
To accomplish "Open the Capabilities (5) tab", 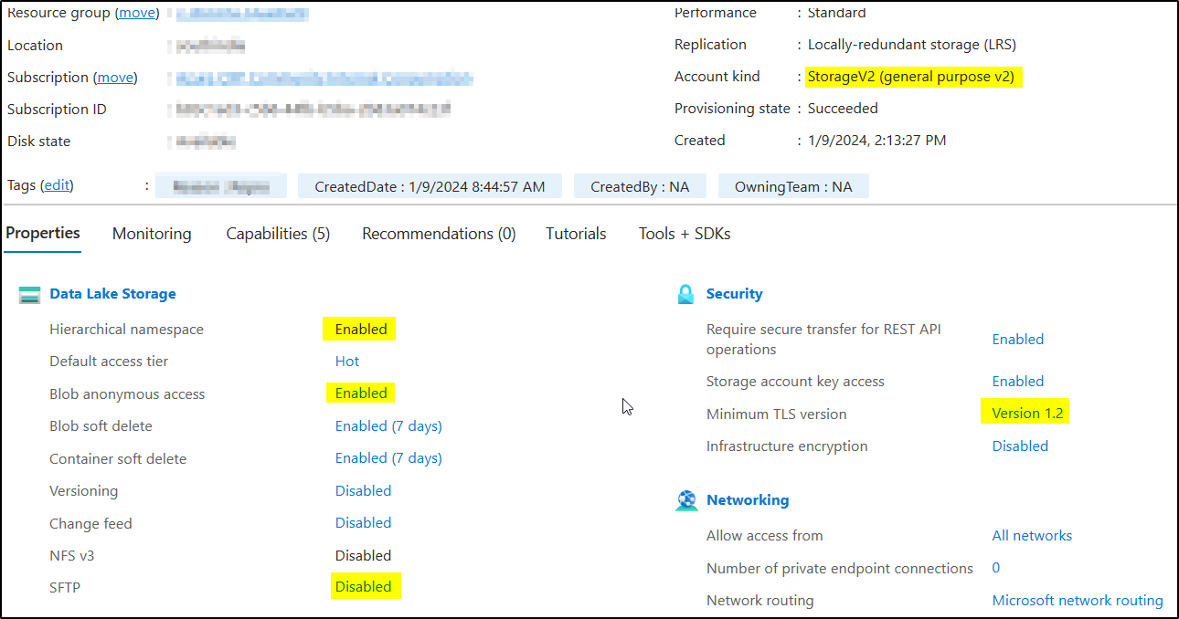I will [278, 234].
